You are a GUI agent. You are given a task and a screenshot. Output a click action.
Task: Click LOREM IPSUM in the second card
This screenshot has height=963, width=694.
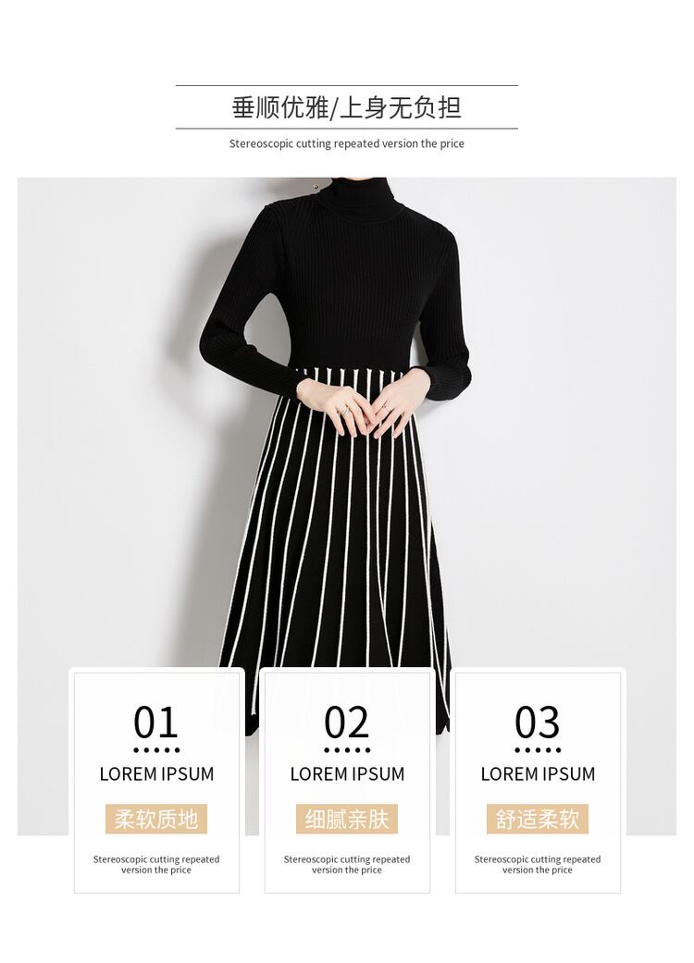(347, 774)
